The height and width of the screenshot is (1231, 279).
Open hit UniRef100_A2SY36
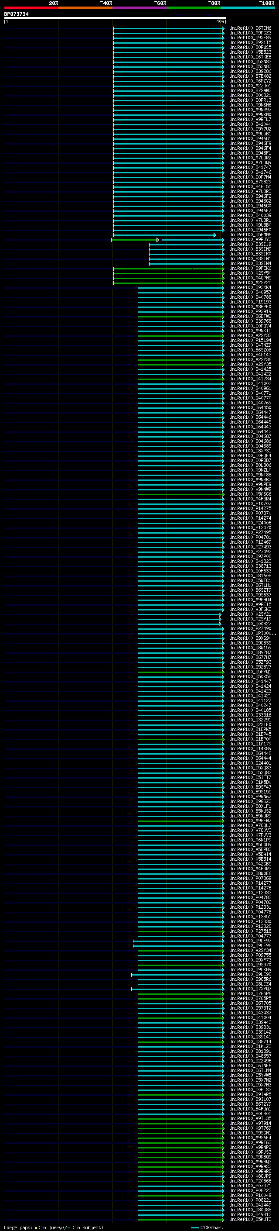point(250,360)
